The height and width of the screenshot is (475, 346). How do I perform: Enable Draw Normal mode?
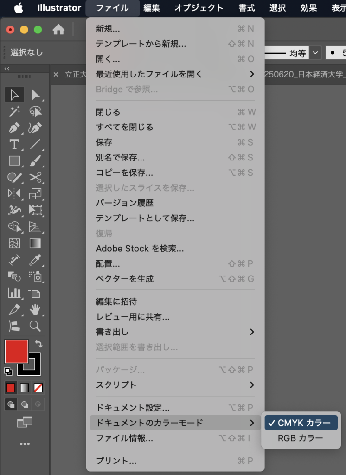(x=11, y=404)
